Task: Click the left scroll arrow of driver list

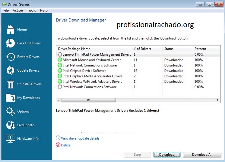Action: click(x=59, y=100)
